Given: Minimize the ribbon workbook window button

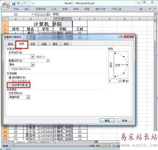Looking at the screenshot, I should [145, 9].
